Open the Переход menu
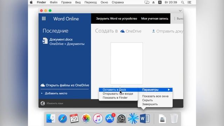 point(91,2)
